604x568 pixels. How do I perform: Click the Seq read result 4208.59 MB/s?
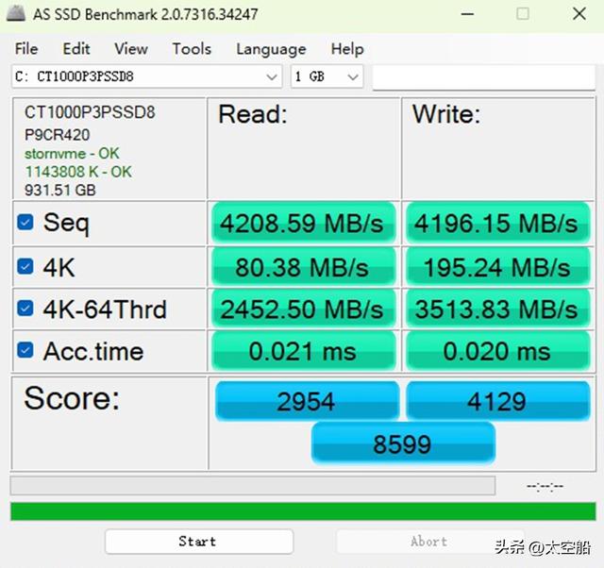click(x=303, y=223)
